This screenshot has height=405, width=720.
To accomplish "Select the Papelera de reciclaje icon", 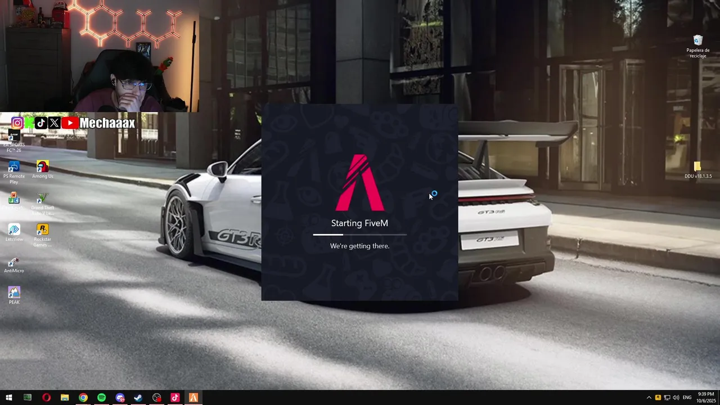I will tap(698, 46).
